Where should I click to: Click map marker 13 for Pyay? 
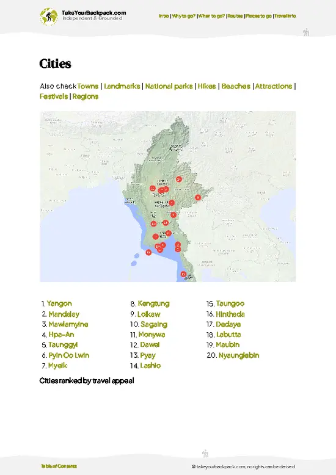pos(153,224)
